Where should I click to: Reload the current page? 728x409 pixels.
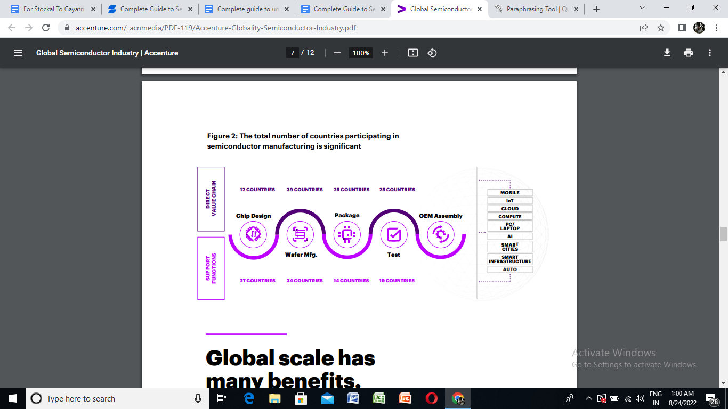46,28
